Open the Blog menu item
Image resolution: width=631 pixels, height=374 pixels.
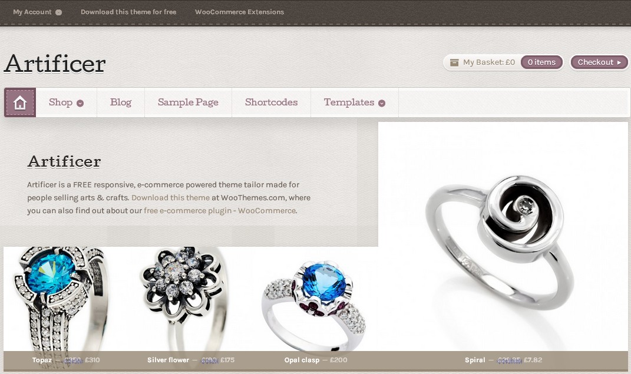(x=121, y=102)
